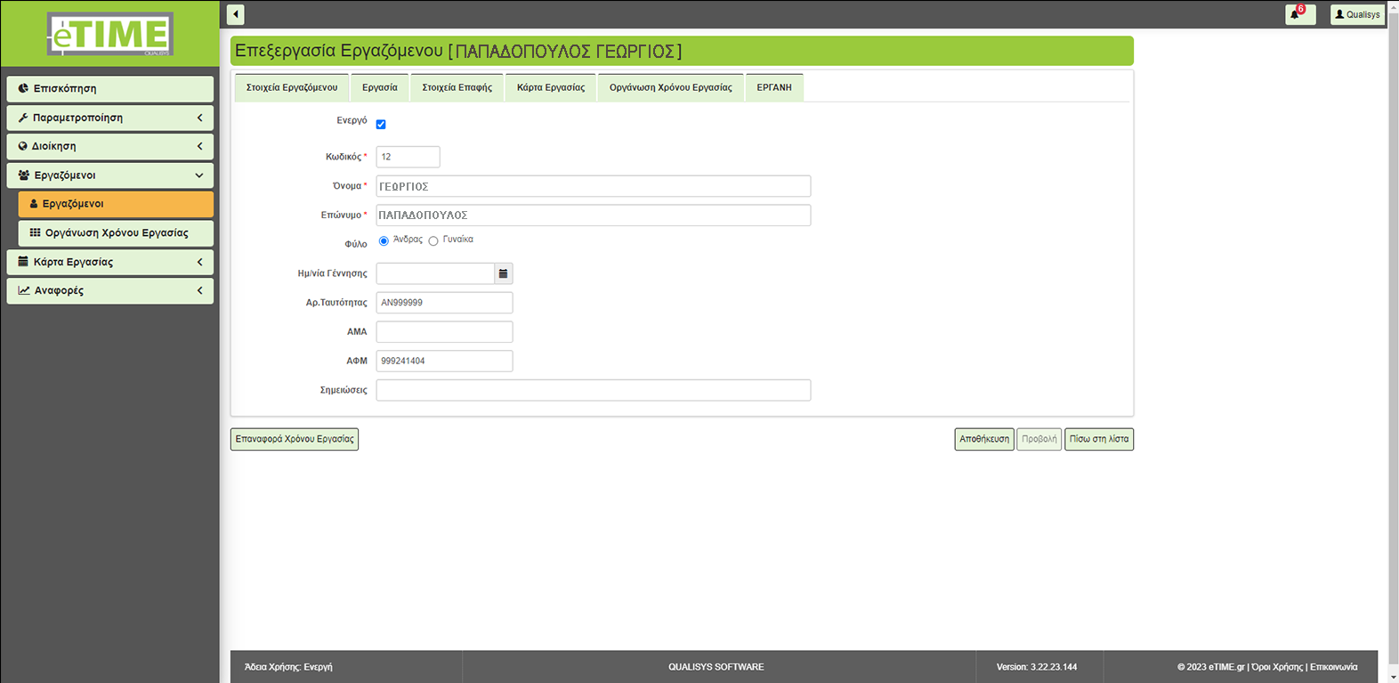
Task: Click the Αρ.Ταυτότητας field
Action: pyautogui.click(x=445, y=303)
